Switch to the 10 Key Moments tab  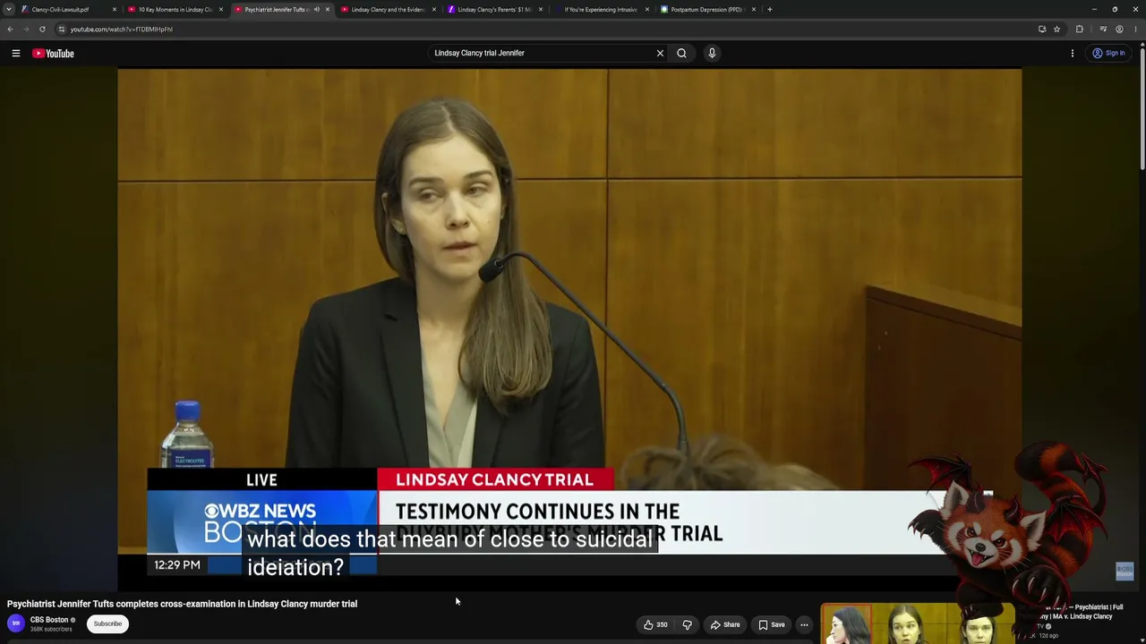point(175,9)
